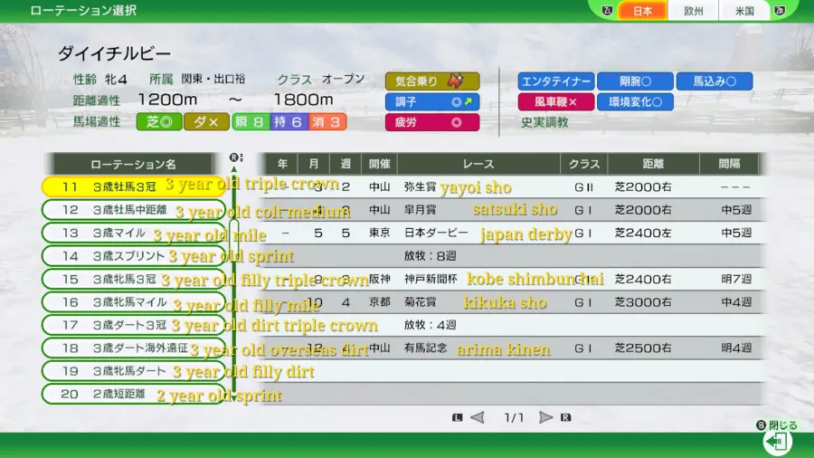Click the エンタテイナー trait button

555,81
